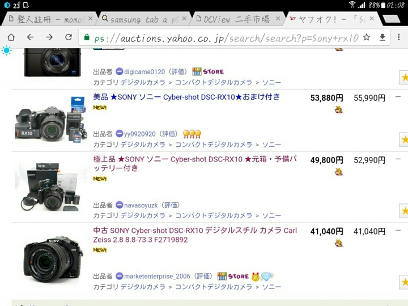Viewport: 408px width, 306px height.
Task: Close the samsung tab a search tab
Action: (184, 19)
